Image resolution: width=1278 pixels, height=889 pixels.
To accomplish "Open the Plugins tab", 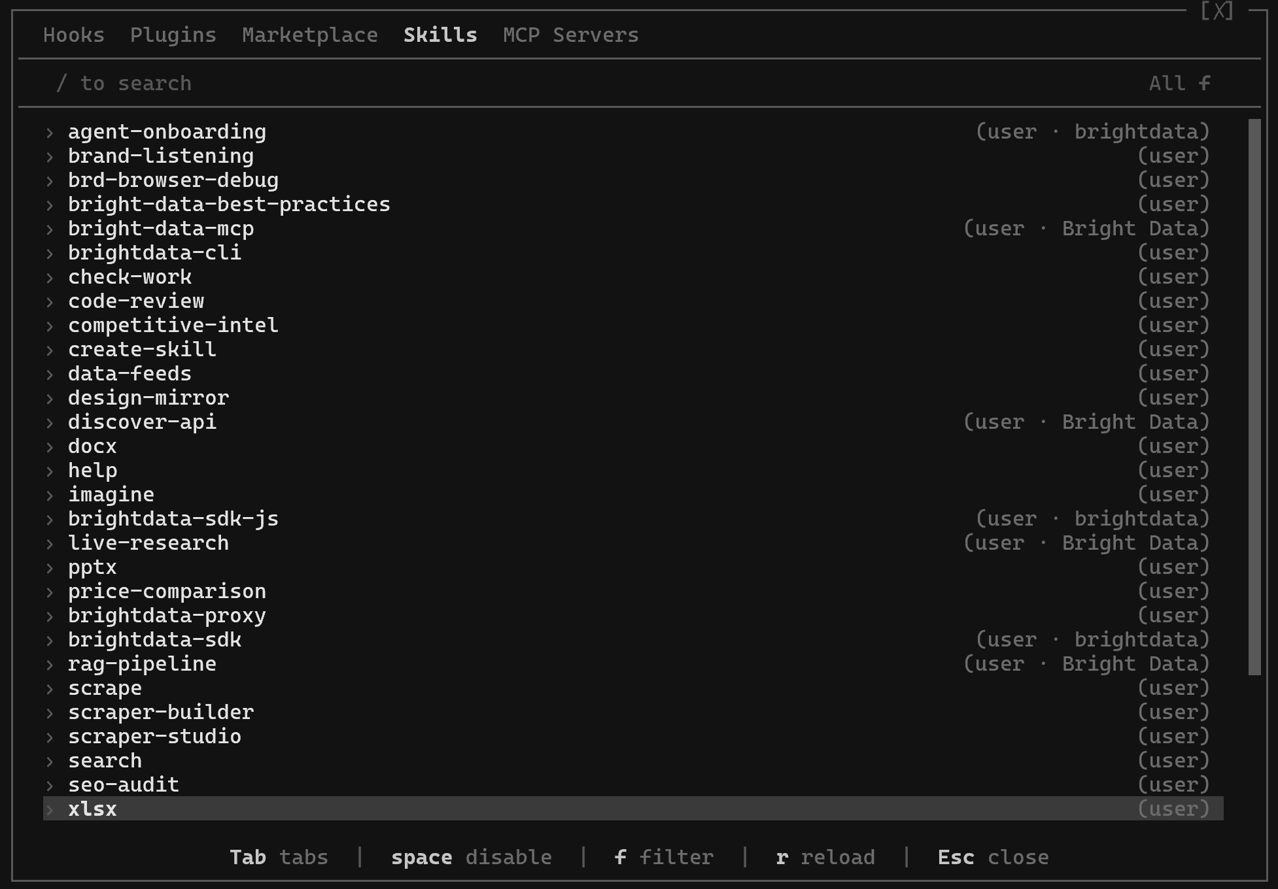I will 173,35.
